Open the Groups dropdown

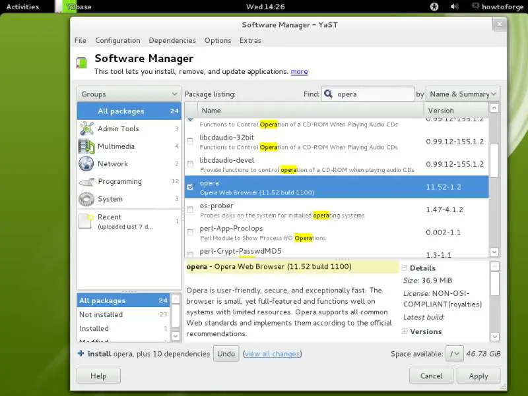[129, 94]
